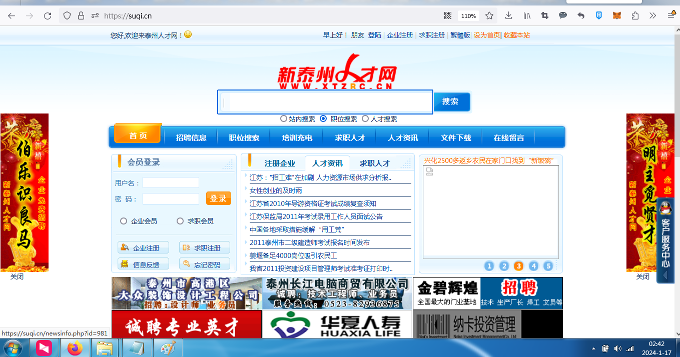Screen dimensions: 680x357
Task: Select the 人才搜索 radio option
Action: point(365,119)
